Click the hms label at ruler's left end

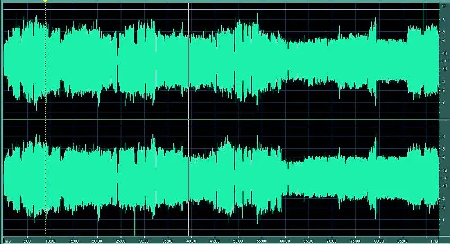(x=6, y=240)
